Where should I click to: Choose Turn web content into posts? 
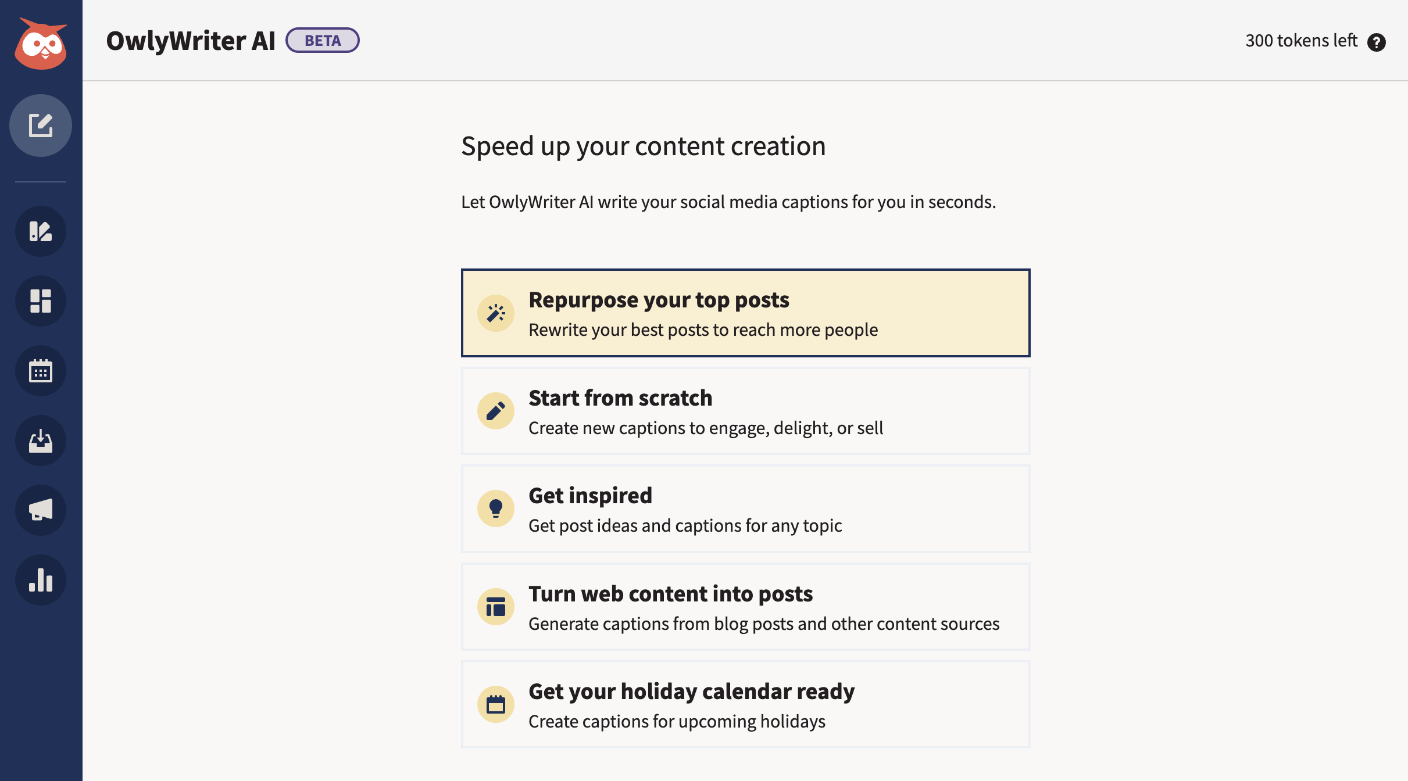[745, 607]
